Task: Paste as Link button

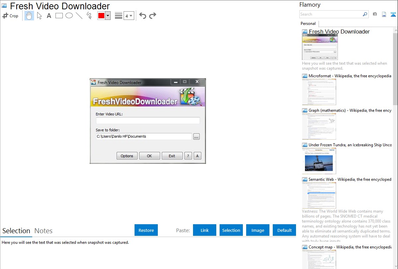Action: point(205,230)
